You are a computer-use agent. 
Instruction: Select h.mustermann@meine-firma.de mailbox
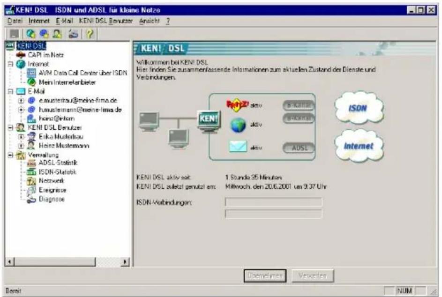point(80,110)
